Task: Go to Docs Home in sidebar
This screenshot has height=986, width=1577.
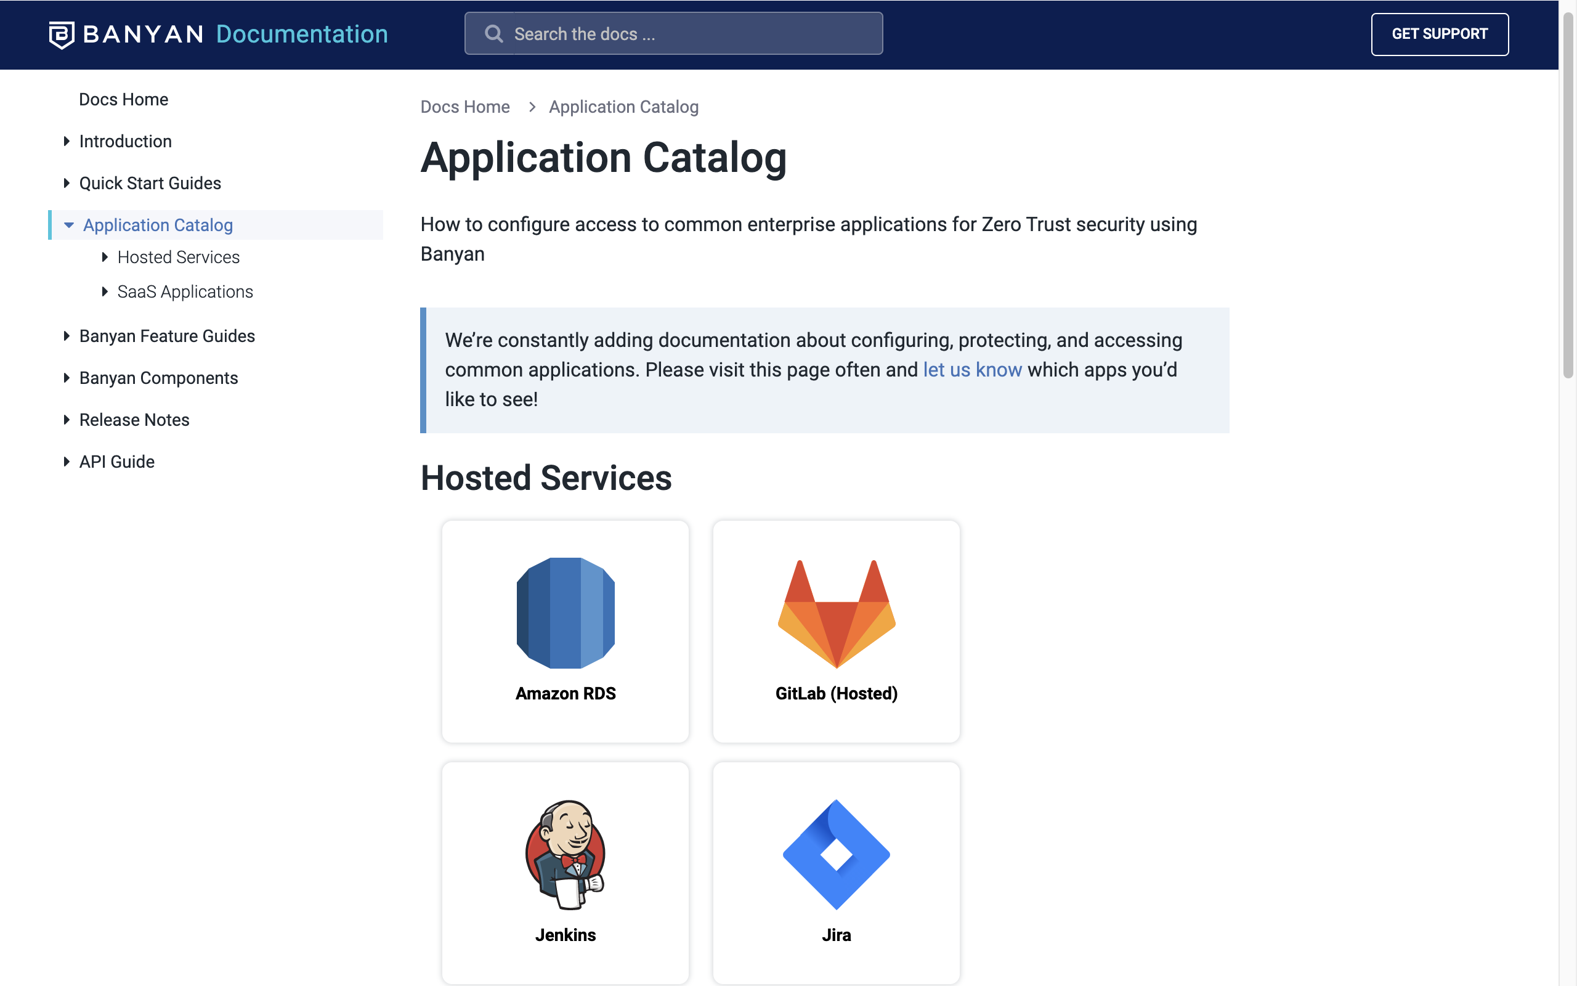Action: [123, 99]
